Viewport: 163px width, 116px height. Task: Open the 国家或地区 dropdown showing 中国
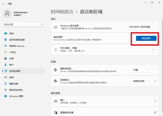[142, 70]
